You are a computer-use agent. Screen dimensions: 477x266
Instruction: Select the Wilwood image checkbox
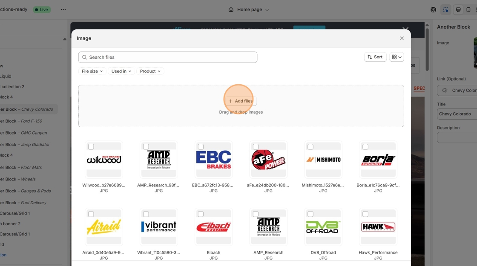(91, 147)
